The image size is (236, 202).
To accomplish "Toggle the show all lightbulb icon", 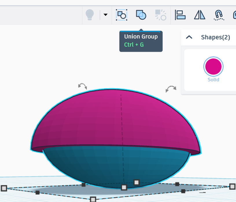I will point(90,14).
